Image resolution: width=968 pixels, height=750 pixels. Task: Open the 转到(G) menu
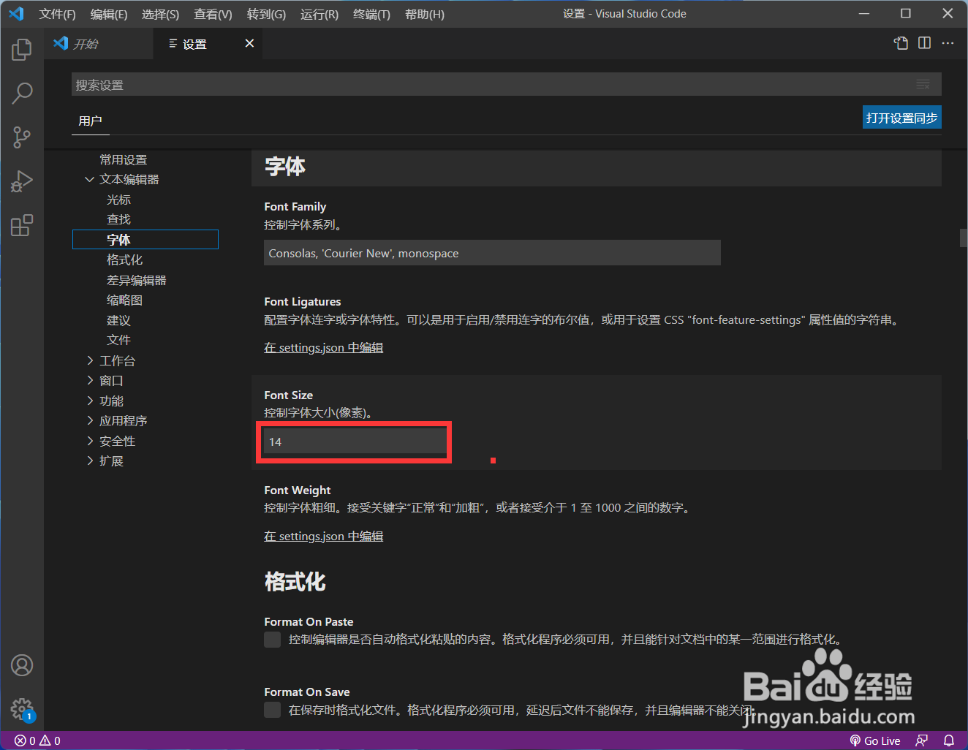[x=266, y=14]
